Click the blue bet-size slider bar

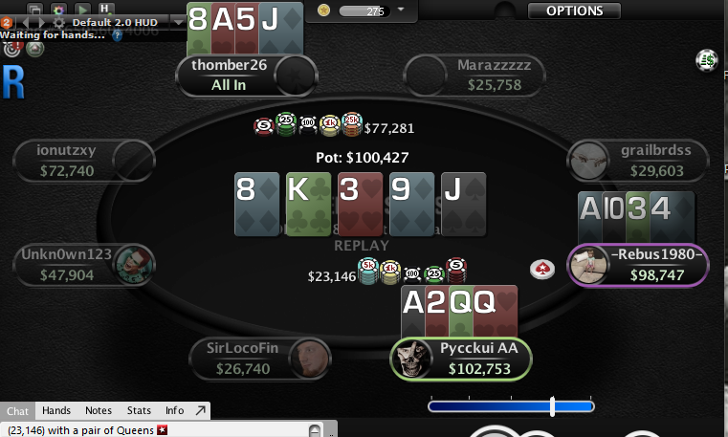click(511, 406)
